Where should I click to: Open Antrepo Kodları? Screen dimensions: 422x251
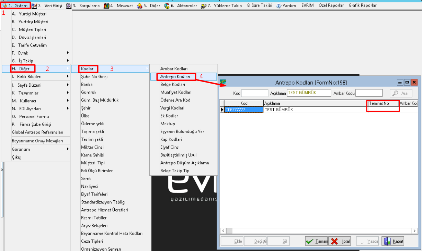click(x=184, y=77)
